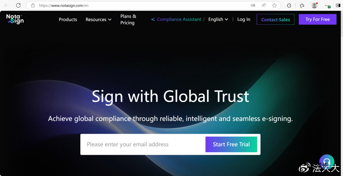Viewport: 343px width, 176px height.
Task: Reload the page with refresh icon
Action: pos(18,5)
